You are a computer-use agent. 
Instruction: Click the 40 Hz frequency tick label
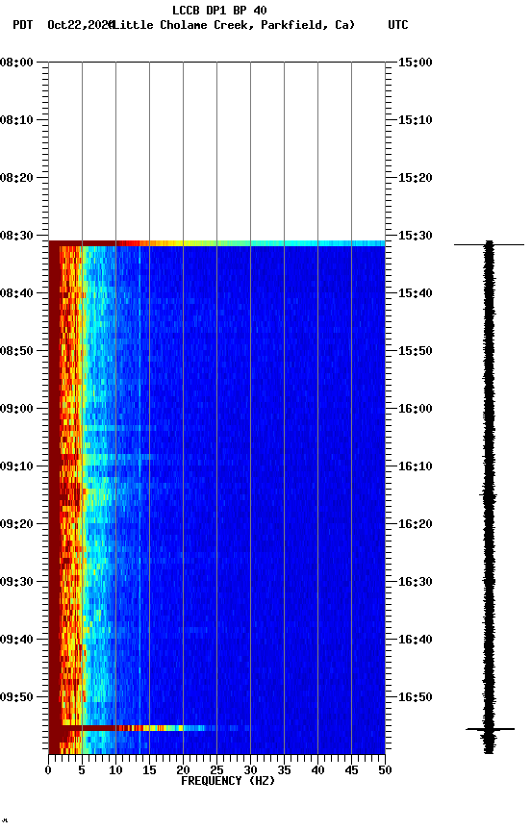pyautogui.click(x=318, y=770)
